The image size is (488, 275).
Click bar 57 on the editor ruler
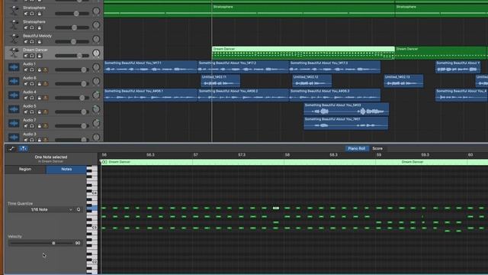point(195,154)
